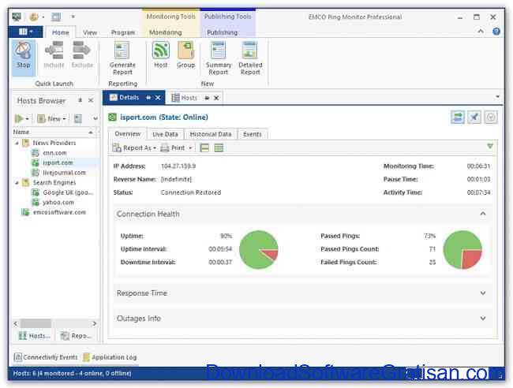Close the Hosts Browser panel

(91, 100)
